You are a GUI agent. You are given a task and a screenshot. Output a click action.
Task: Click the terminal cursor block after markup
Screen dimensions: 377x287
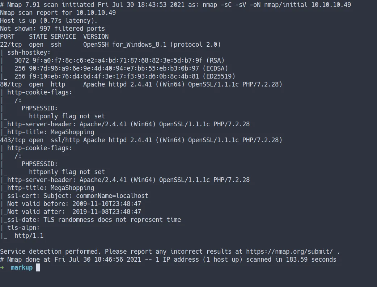pos(38,268)
